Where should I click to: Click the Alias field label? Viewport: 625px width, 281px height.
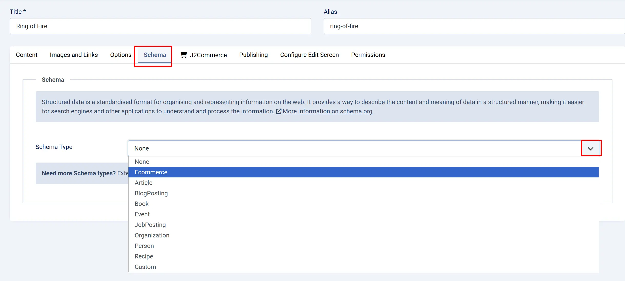tap(330, 12)
